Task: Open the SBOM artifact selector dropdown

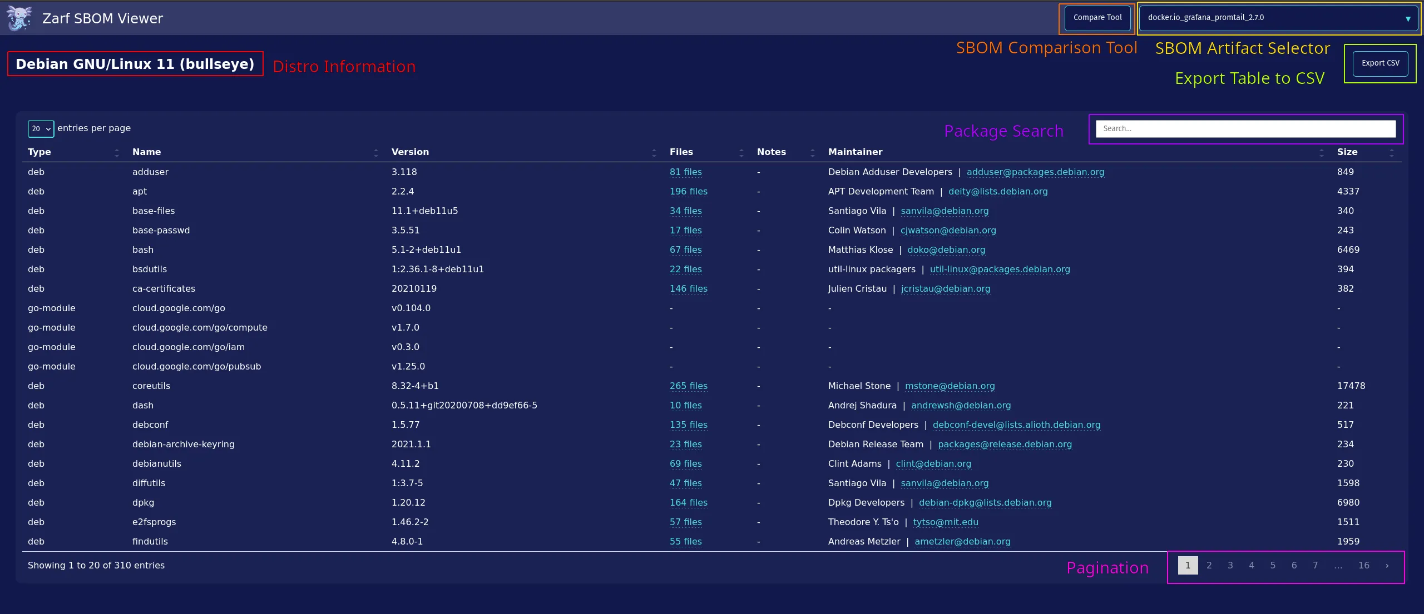Action: click(1277, 17)
